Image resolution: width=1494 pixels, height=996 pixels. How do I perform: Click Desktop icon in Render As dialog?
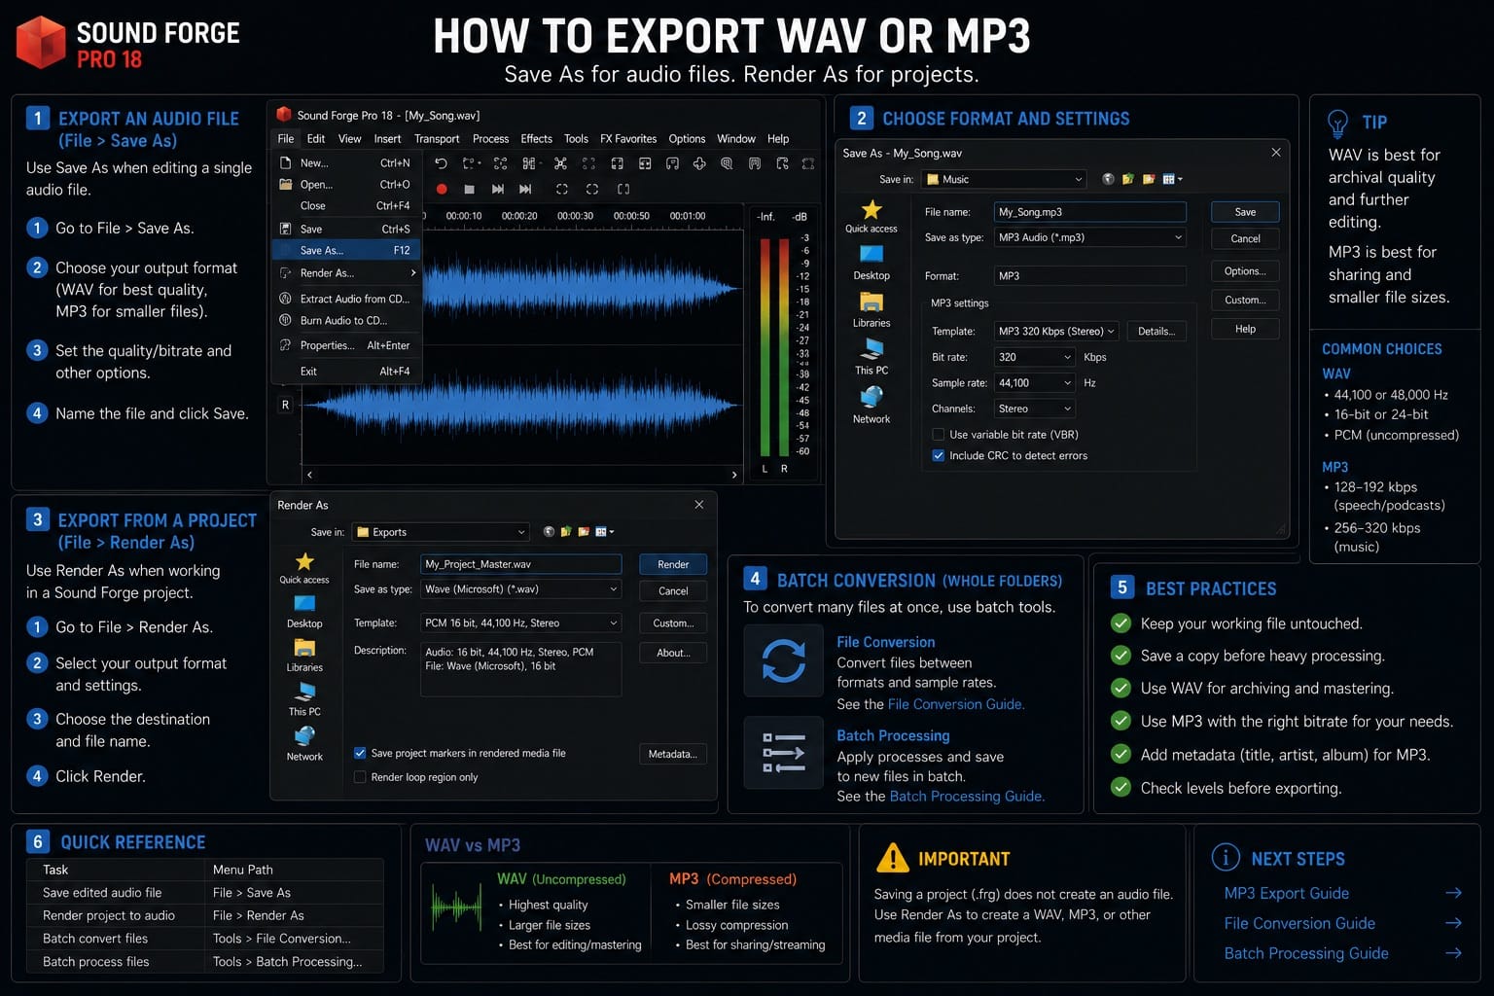(x=304, y=604)
